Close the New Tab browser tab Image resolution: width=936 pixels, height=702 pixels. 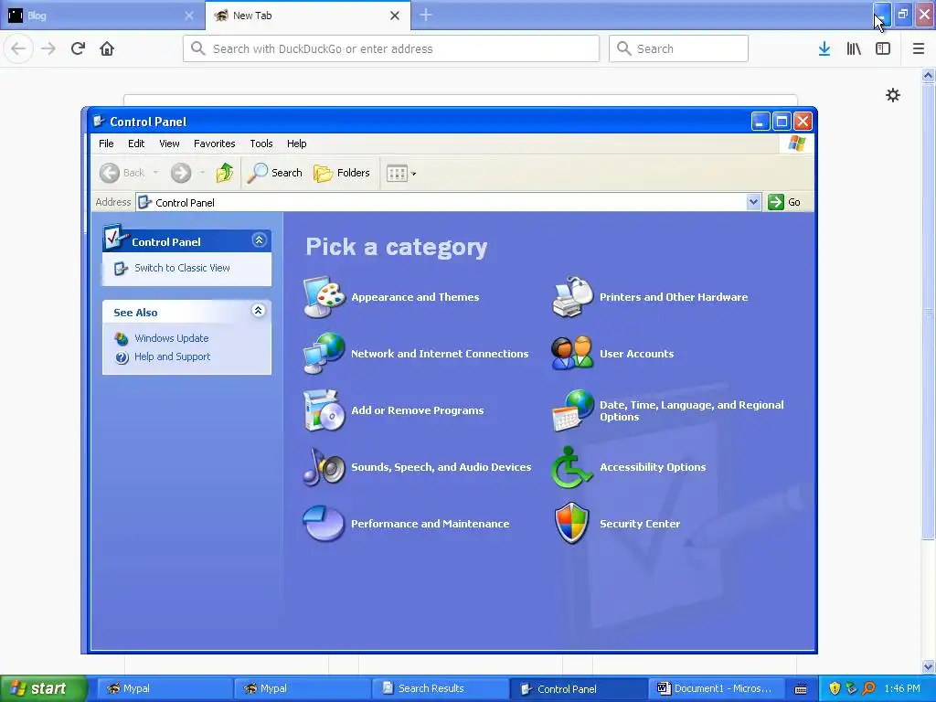pos(395,16)
